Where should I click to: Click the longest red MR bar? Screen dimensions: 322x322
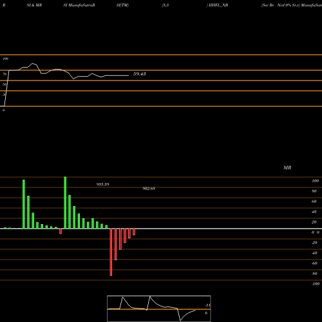(111, 252)
